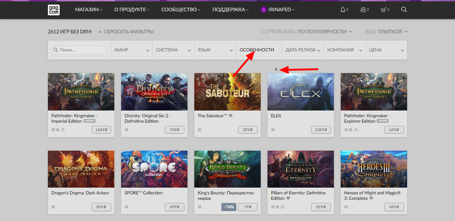Open the friends icon in header

(363, 9)
